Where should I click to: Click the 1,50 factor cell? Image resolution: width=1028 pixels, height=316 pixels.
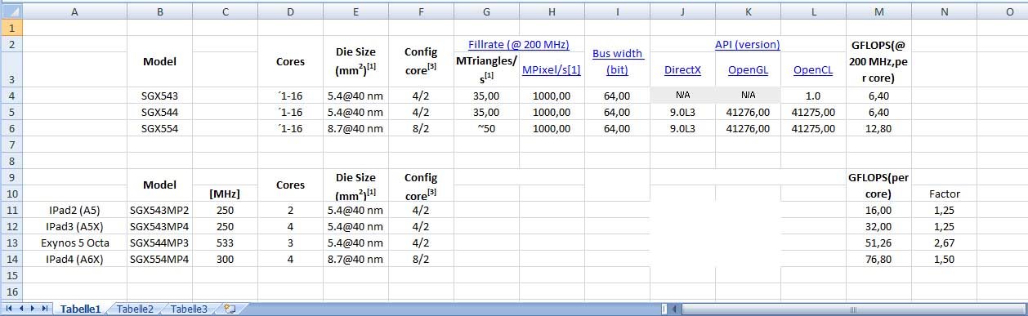coord(944,259)
